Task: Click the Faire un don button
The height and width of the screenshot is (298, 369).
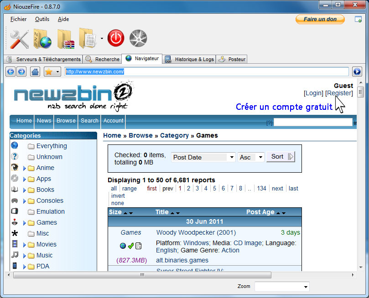Action: [320, 19]
